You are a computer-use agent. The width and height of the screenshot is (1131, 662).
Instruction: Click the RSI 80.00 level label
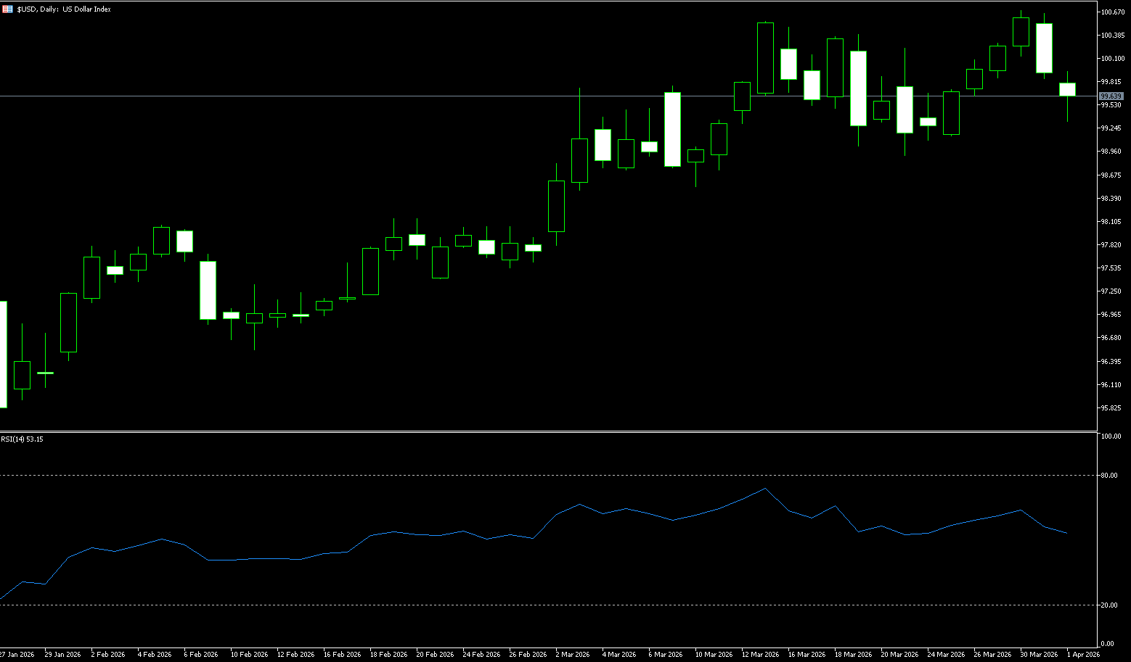[x=1109, y=476]
